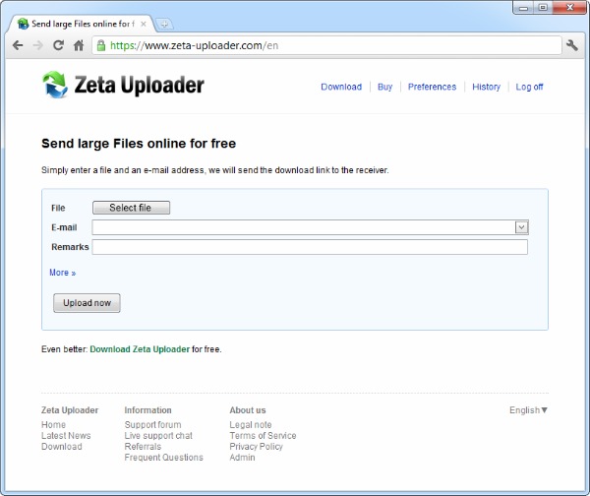
Task: Click the Admin footer link
Action: tap(242, 458)
